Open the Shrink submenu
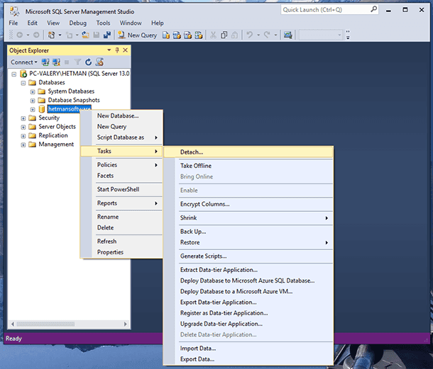This screenshot has width=433, height=369. 248,217
